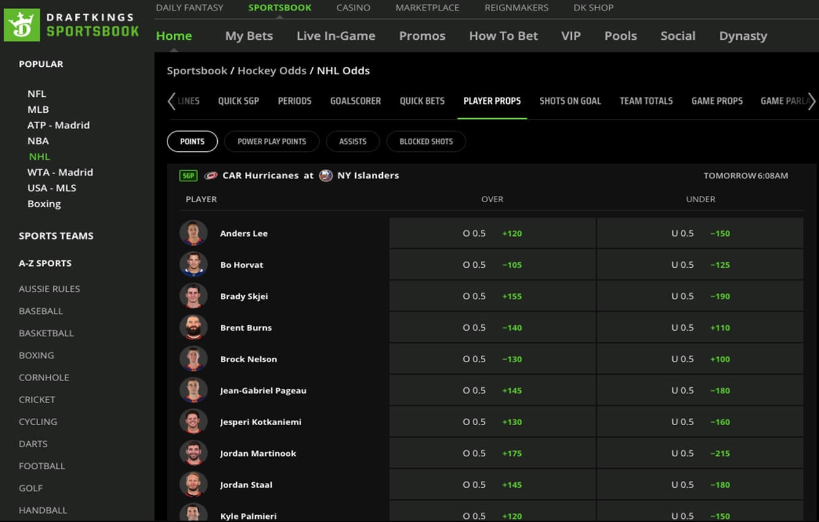819x522 pixels.
Task: Open the Pools page
Action: click(621, 36)
